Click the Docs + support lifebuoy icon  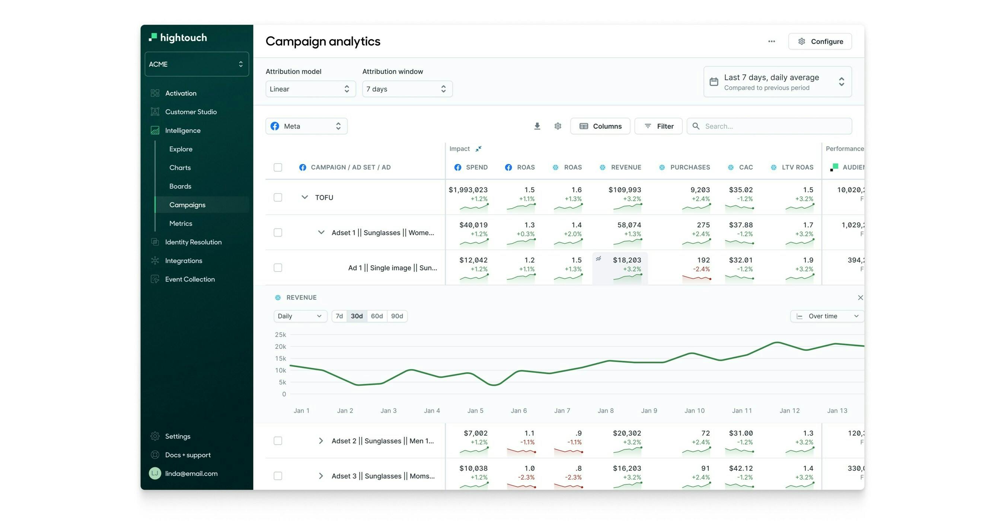[x=155, y=455]
